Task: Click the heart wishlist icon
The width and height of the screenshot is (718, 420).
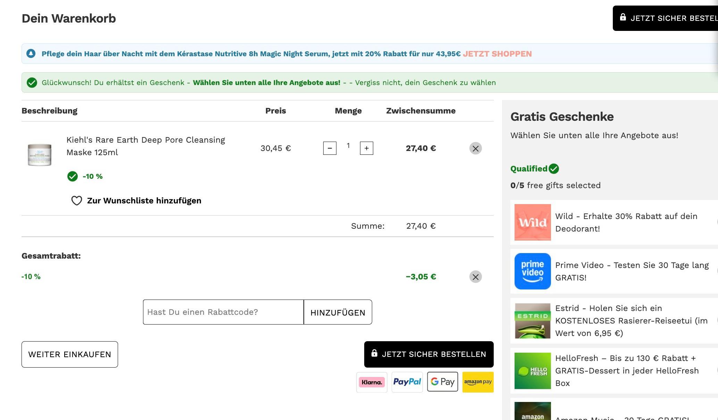Action: point(77,201)
